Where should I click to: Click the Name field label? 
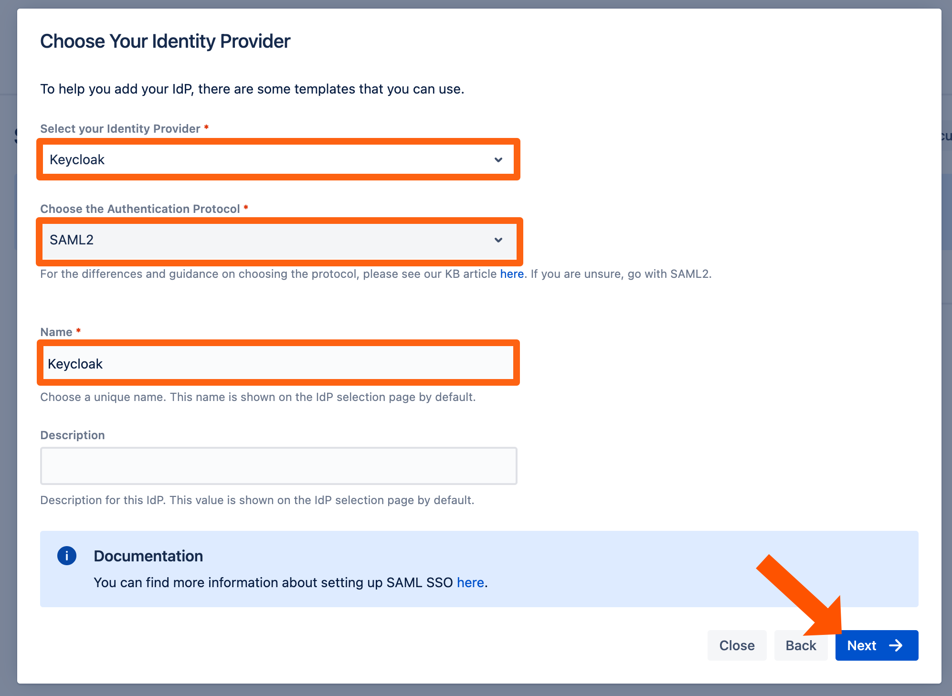(x=56, y=332)
